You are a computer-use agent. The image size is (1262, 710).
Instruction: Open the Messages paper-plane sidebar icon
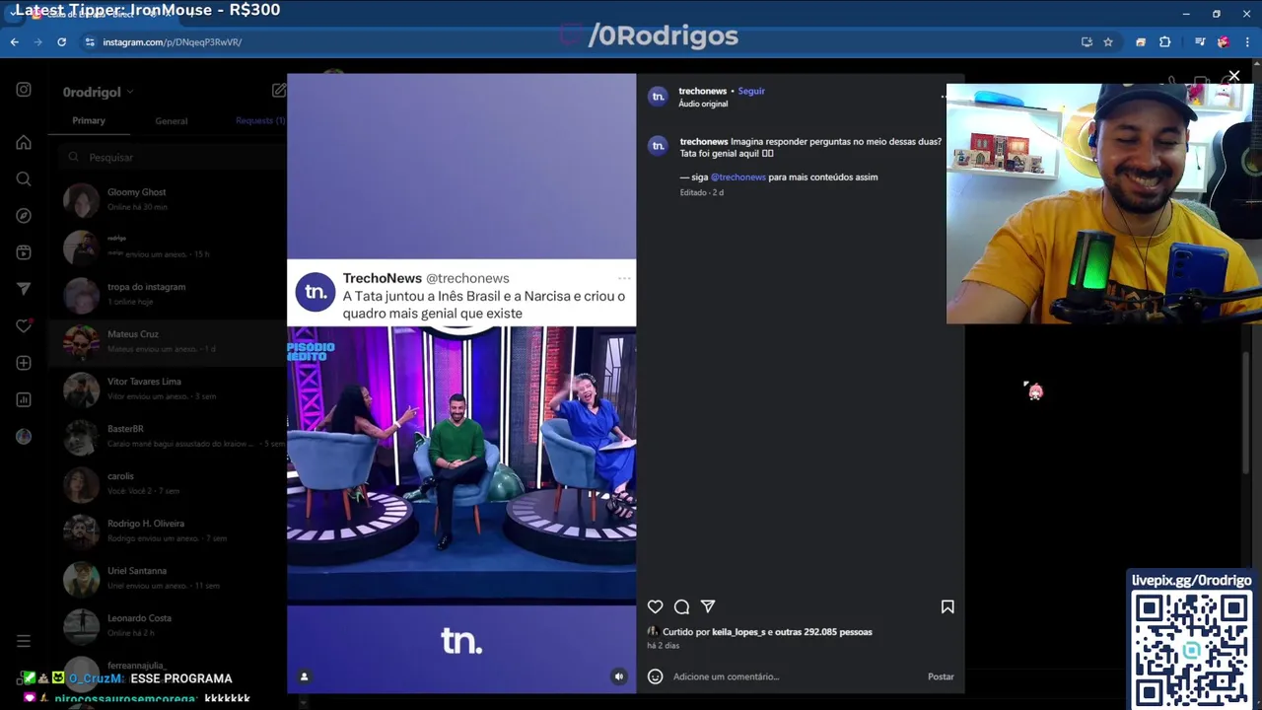(x=24, y=289)
